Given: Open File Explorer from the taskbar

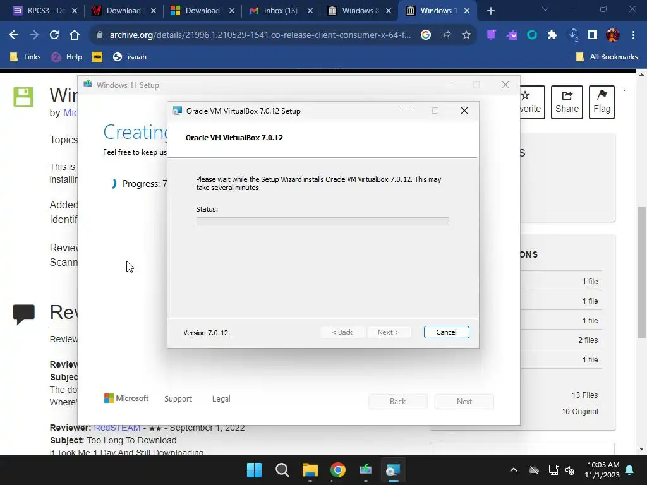Looking at the screenshot, I should [x=310, y=470].
